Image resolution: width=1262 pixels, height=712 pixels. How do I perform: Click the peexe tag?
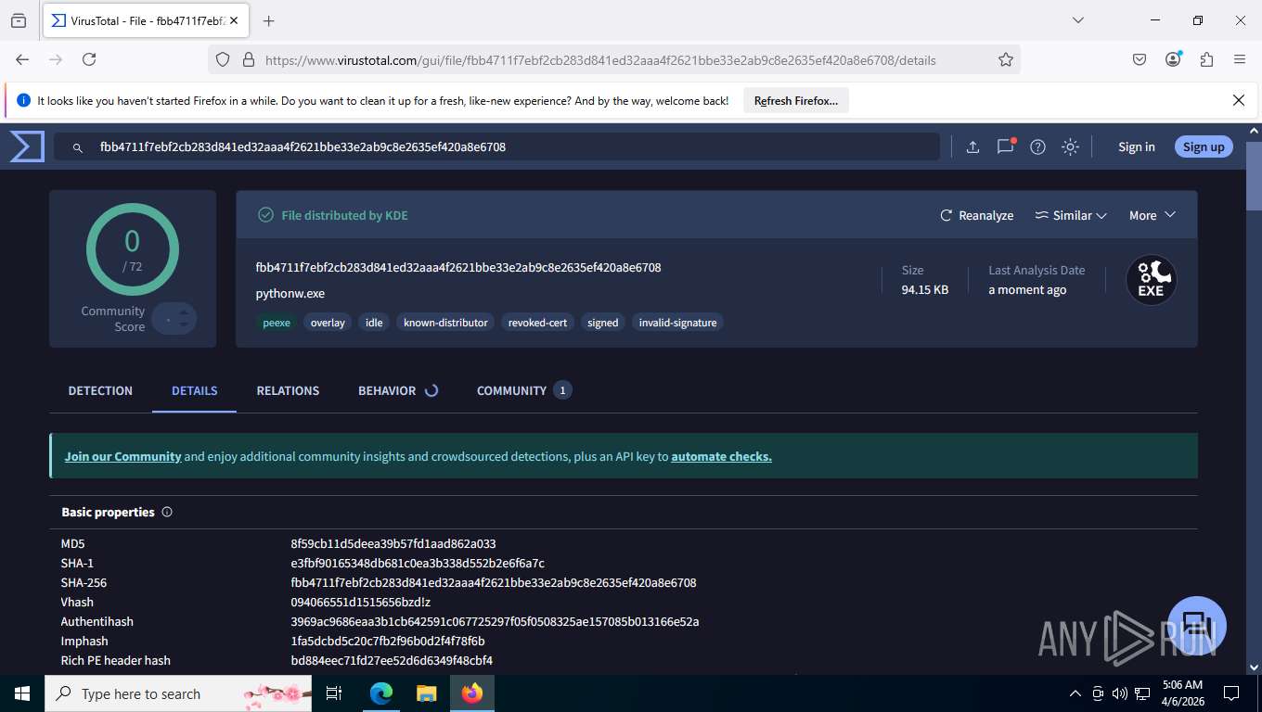pyautogui.click(x=277, y=323)
